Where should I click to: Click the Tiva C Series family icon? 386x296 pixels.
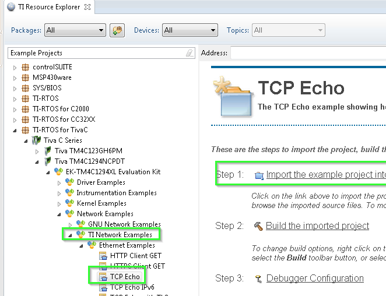coord(36,140)
